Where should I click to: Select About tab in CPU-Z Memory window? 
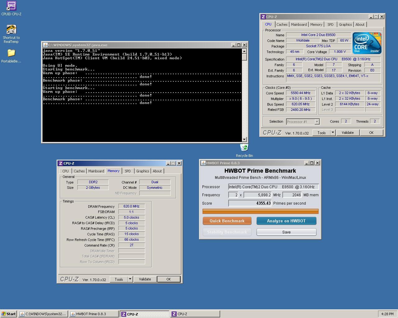pos(157,171)
